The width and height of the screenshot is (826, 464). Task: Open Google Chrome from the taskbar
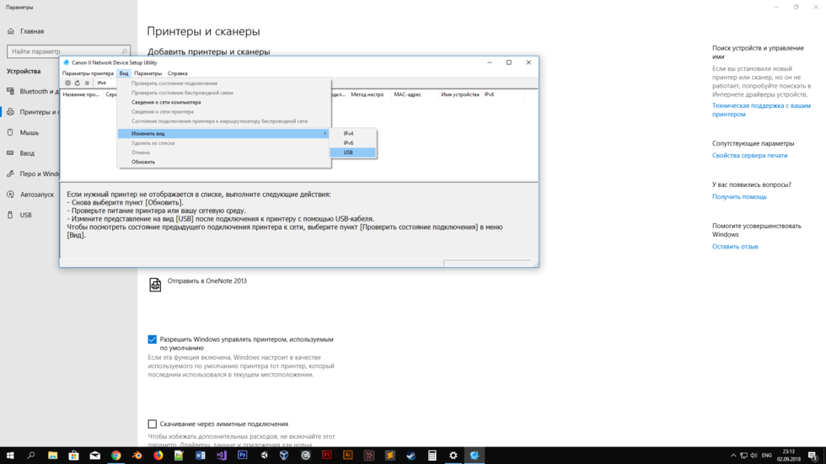pos(115,456)
